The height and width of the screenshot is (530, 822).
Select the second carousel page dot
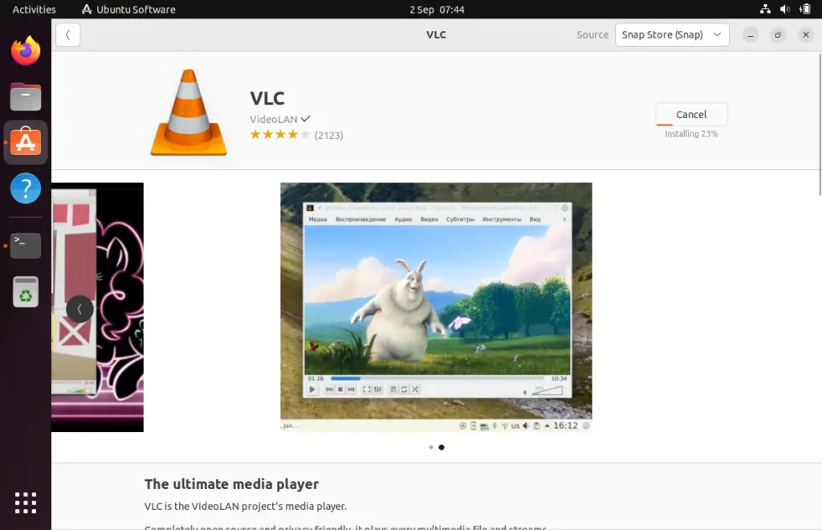pyautogui.click(x=442, y=447)
